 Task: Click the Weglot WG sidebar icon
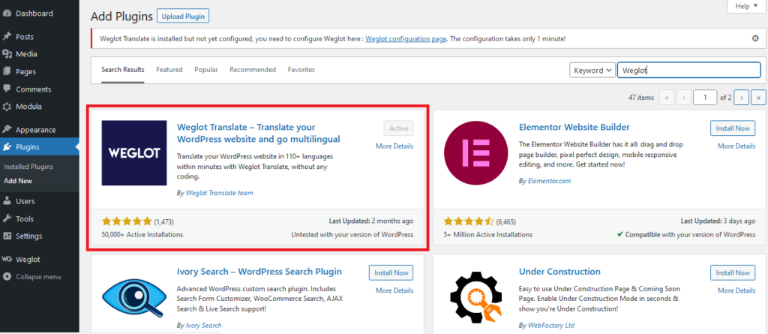[7, 259]
